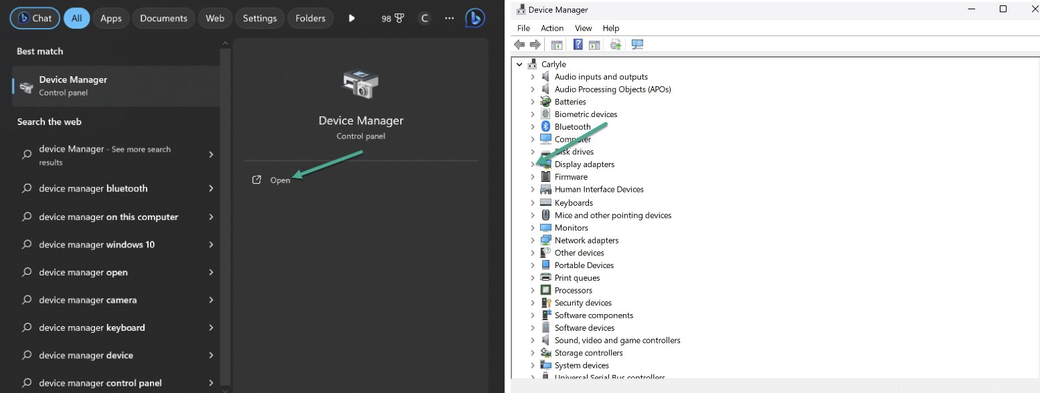Image resolution: width=1040 pixels, height=393 pixels.
Task: Open the View menu in Device Manager
Action: click(584, 28)
